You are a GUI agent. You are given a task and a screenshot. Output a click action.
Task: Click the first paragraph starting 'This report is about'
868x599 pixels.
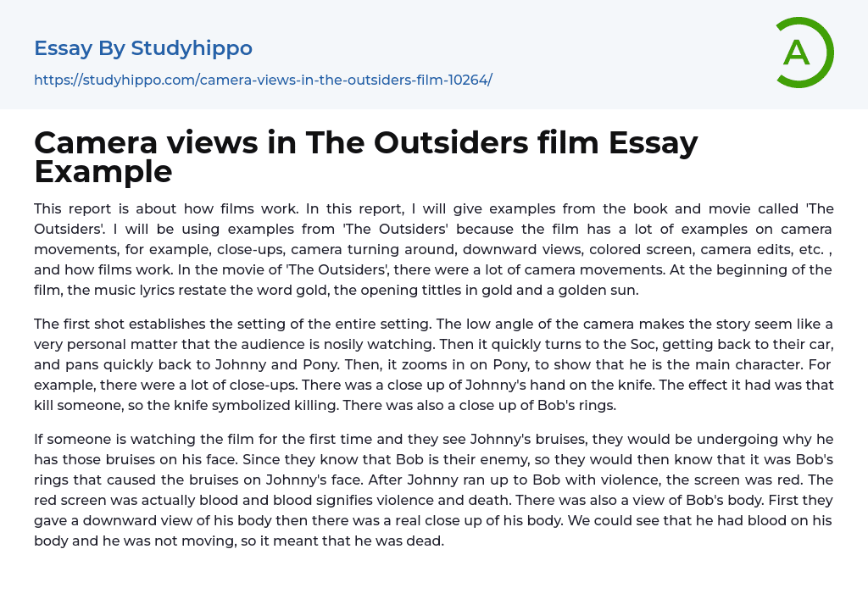pos(433,248)
